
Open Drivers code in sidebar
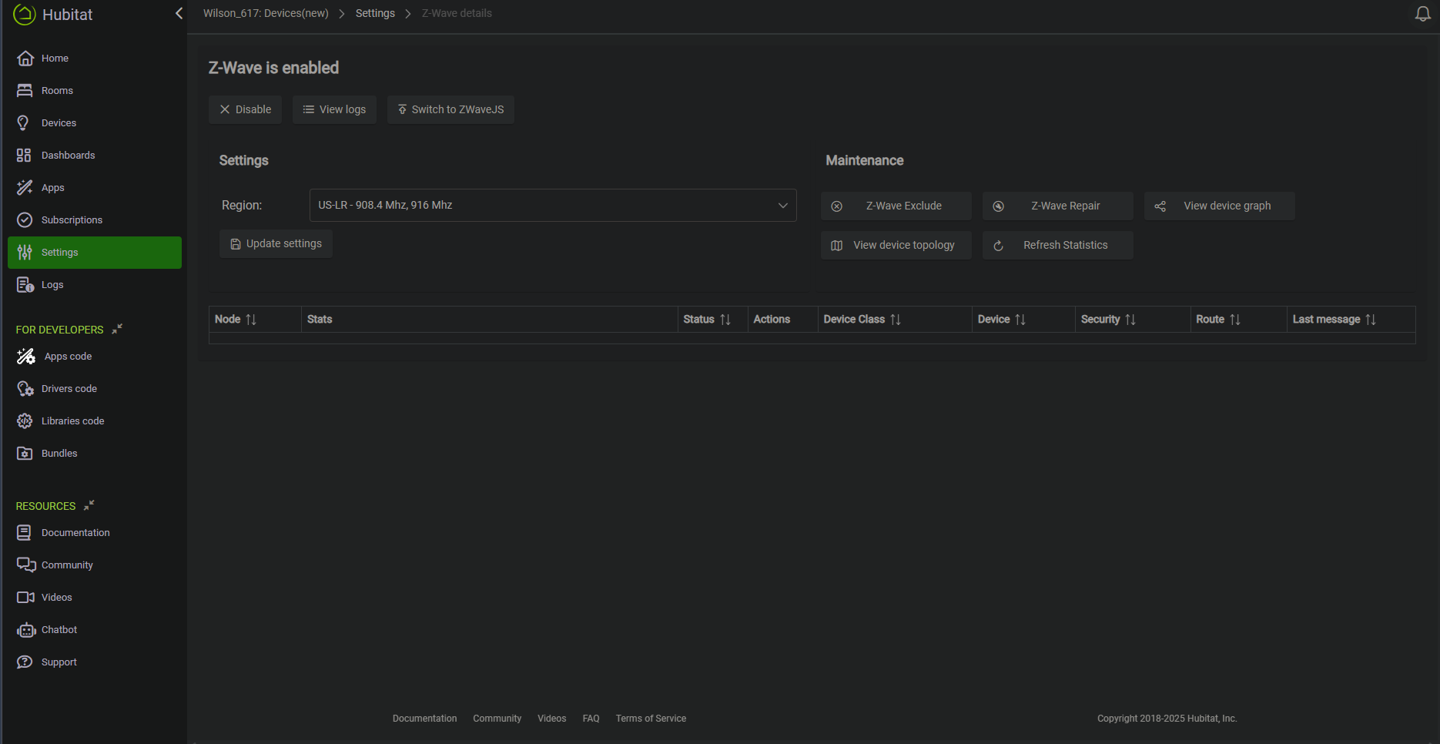[x=69, y=389]
